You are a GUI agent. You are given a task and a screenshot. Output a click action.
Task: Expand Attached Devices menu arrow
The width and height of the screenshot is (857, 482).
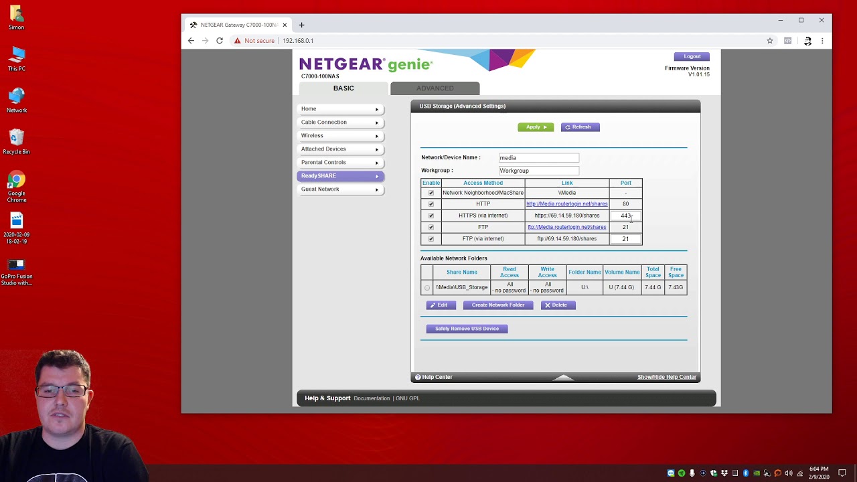pyautogui.click(x=376, y=149)
